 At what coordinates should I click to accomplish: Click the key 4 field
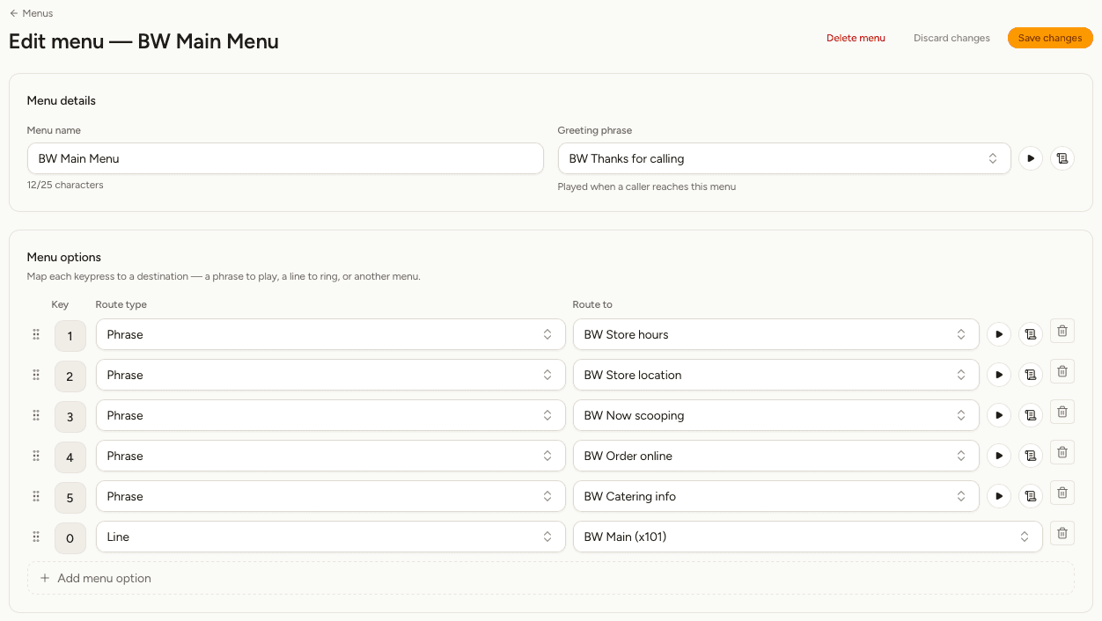point(70,457)
